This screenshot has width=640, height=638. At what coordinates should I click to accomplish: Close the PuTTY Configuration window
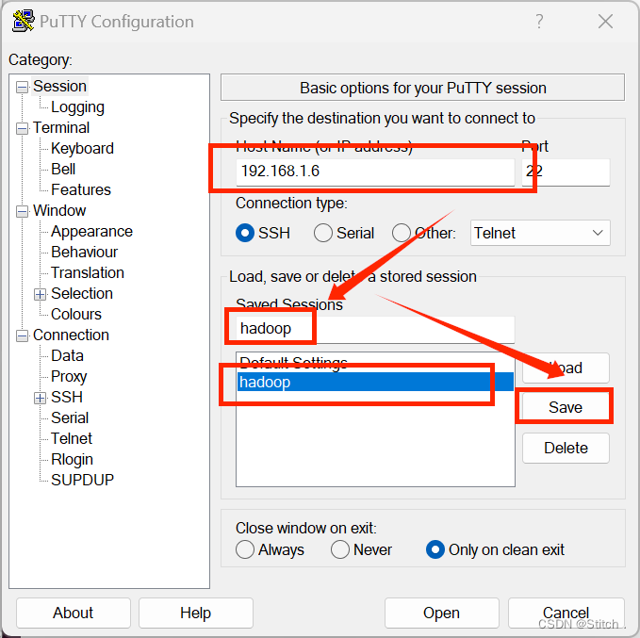tap(605, 22)
